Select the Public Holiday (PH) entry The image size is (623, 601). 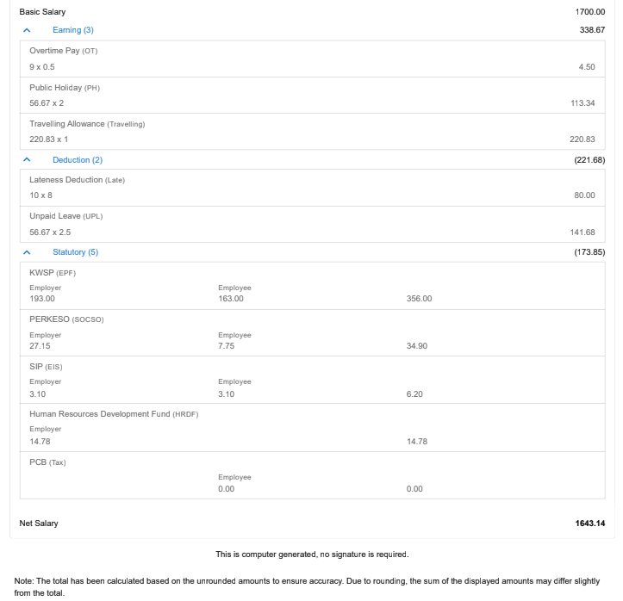click(x=65, y=88)
